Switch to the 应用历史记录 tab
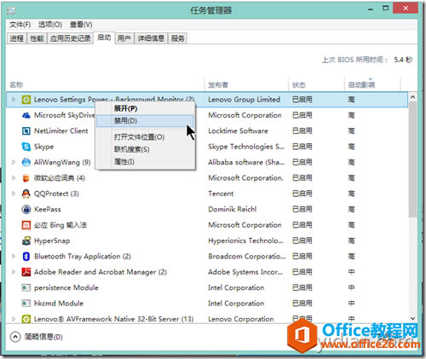Image resolution: width=426 pixels, height=359 pixels. pyautogui.click(x=70, y=38)
